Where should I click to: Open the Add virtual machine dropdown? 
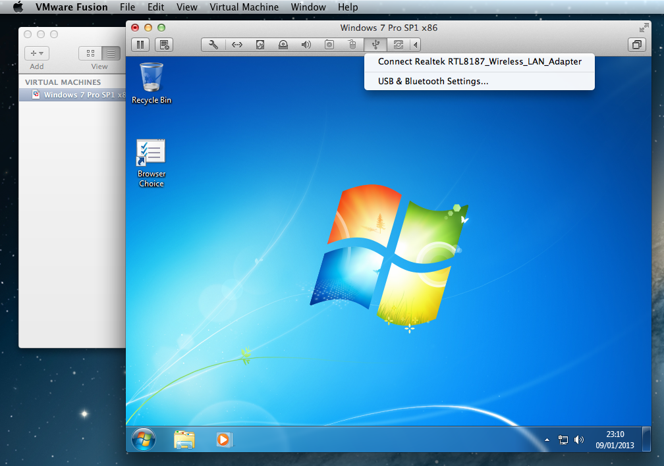(x=37, y=53)
